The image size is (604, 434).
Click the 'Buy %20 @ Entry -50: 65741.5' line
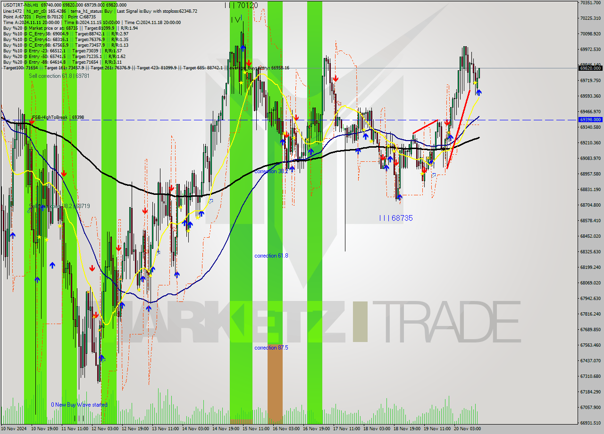64,56
